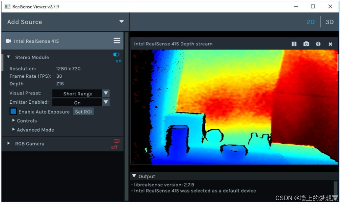Click the Set ROI button

tap(83, 112)
